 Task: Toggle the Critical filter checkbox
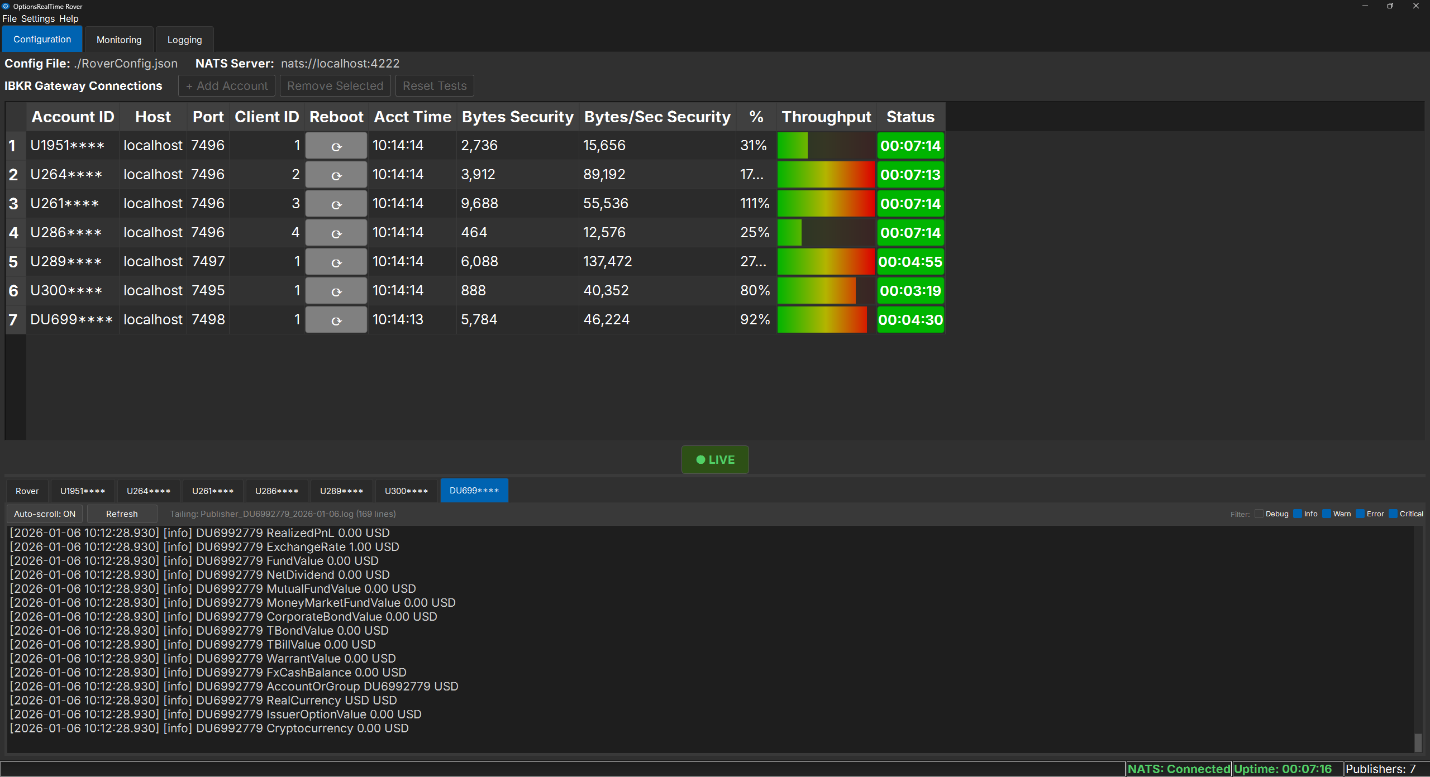[1393, 514]
